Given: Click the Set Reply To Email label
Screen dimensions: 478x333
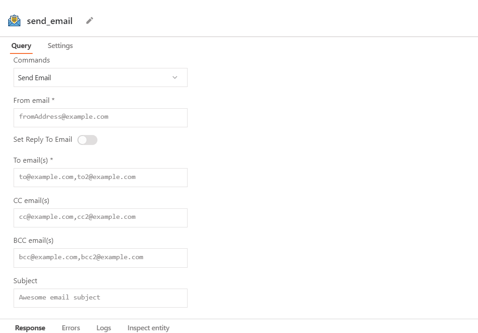Looking at the screenshot, I should (43, 140).
